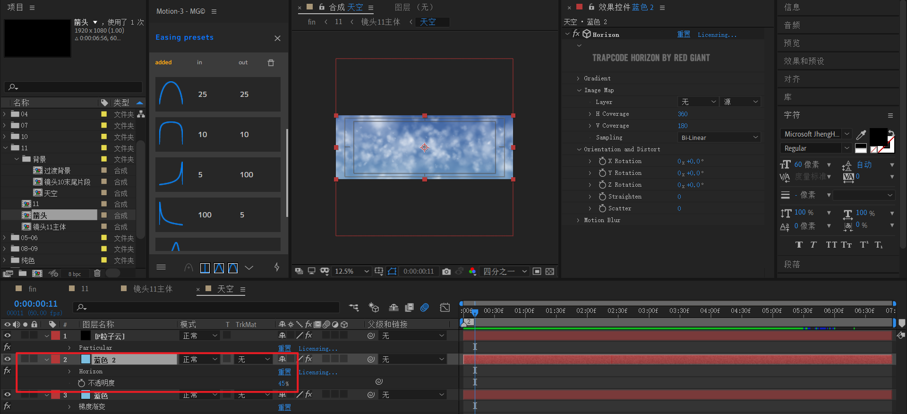Select the 25 / 25 easing preset
The height and width of the screenshot is (414, 907).
tap(218, 94)
